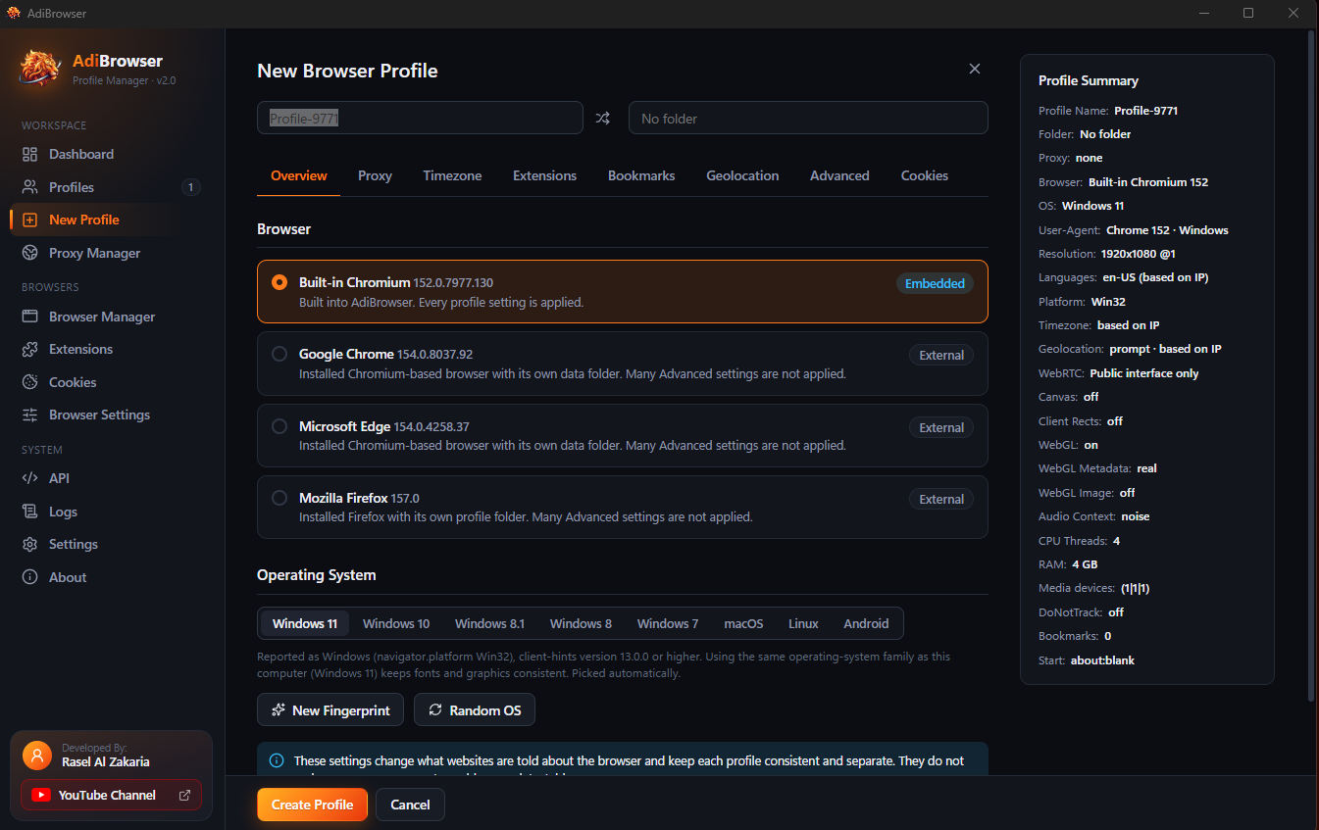The width and height of the screenshot is (1319, 830).
Task: Randomize profile name with shuffle icon
Action: pyautogui.click(x=603, y=119)
